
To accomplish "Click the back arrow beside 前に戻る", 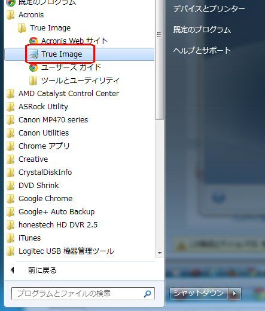I will (x=13, y=270).
